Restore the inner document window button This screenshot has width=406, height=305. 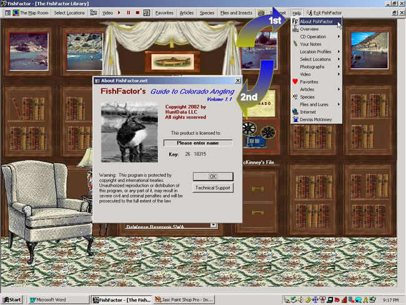point(395,12)
